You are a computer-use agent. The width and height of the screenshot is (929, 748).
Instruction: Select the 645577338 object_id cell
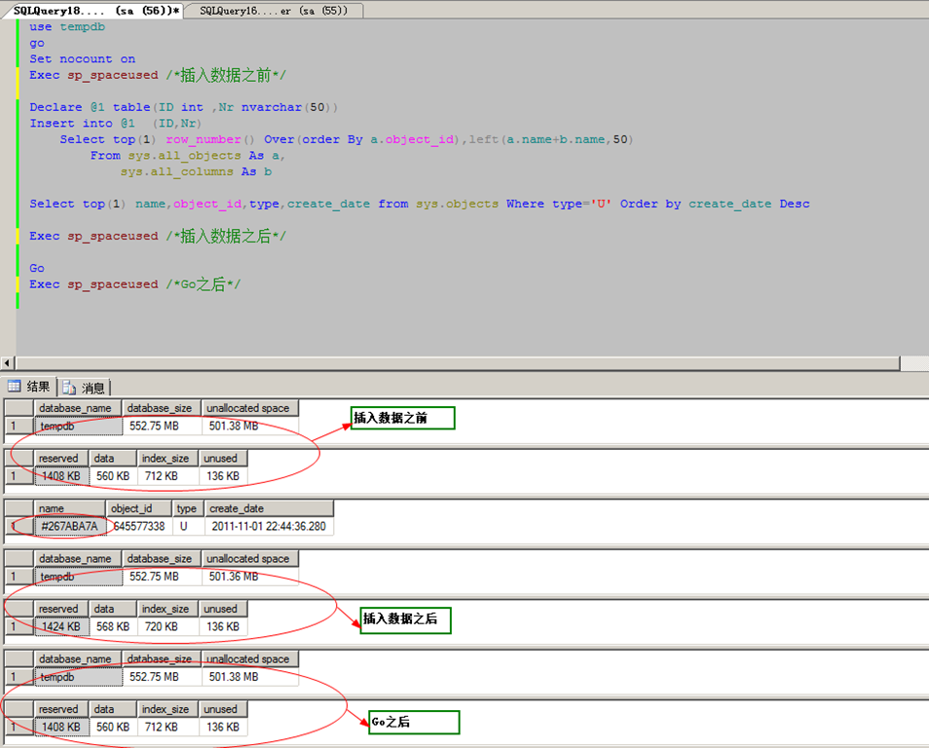tap(137, 526)
